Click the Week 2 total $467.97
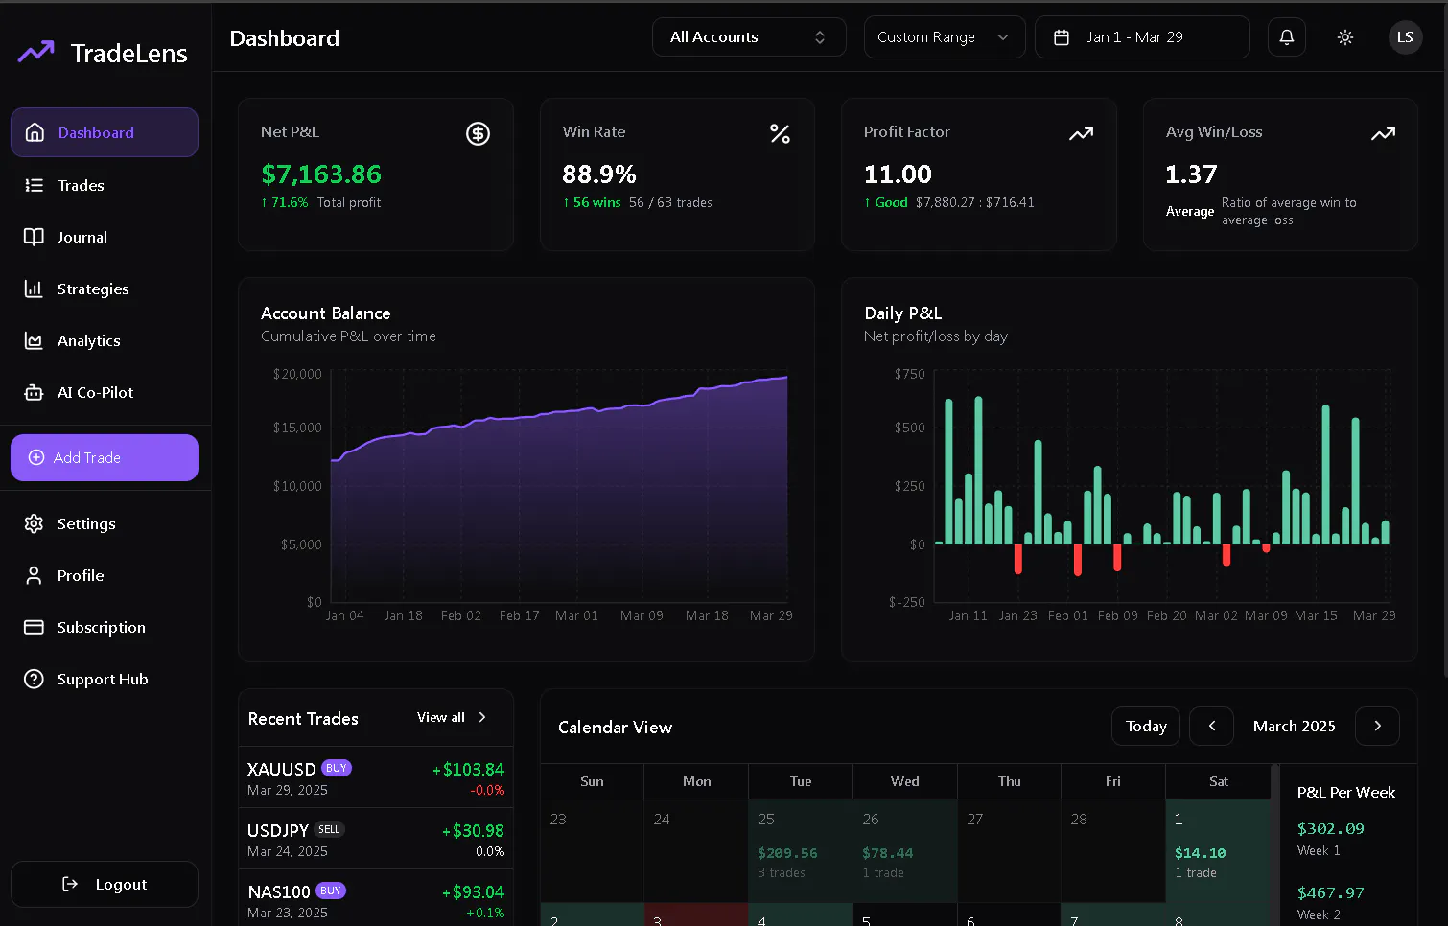The image size is (1448, 926). click(1330, 892)
